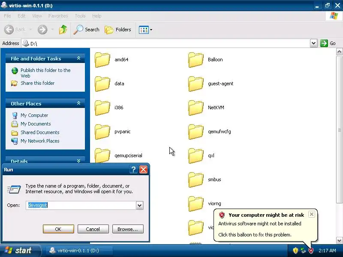Select the NetKVM folder icon
This screenshot has height=257, width=343.
[x=196, y=108]
